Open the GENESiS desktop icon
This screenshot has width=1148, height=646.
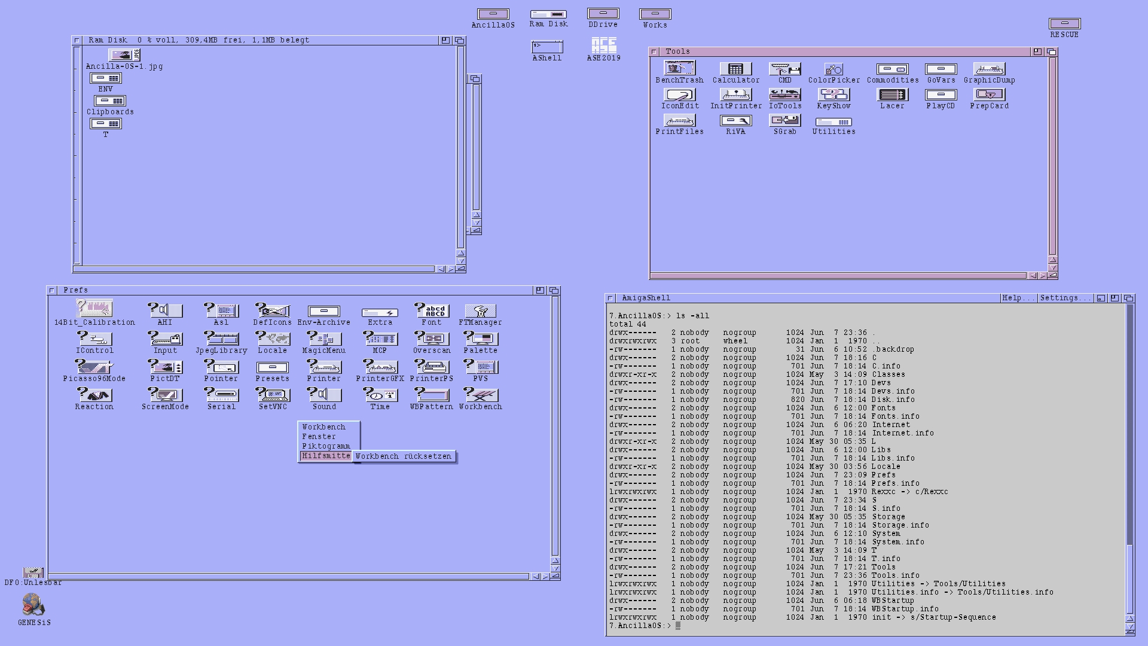coord(33,605)
